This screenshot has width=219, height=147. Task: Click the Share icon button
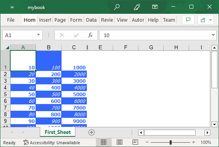[x=203, y=20]
